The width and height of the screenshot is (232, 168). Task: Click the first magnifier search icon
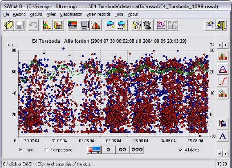[110, 25]
